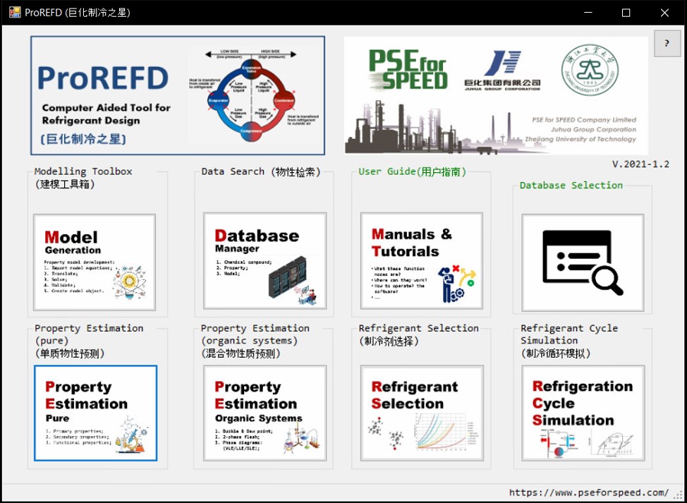The width and height of the screenshot is (687, 503).
Task: Click the Property Estimation (organic systems) label
Action: (255, 341)
